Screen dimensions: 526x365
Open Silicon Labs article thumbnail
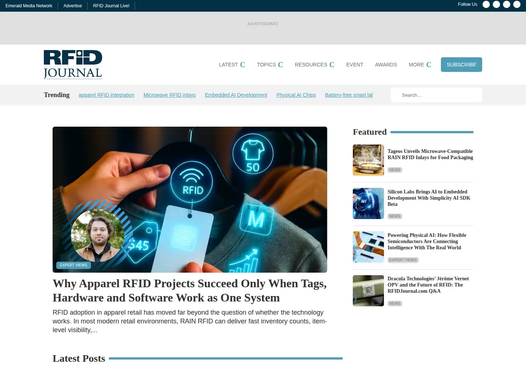(x=368, y=203)
